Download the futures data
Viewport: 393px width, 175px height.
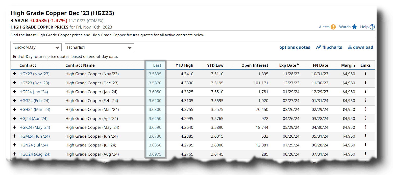[x=360, y=47]
